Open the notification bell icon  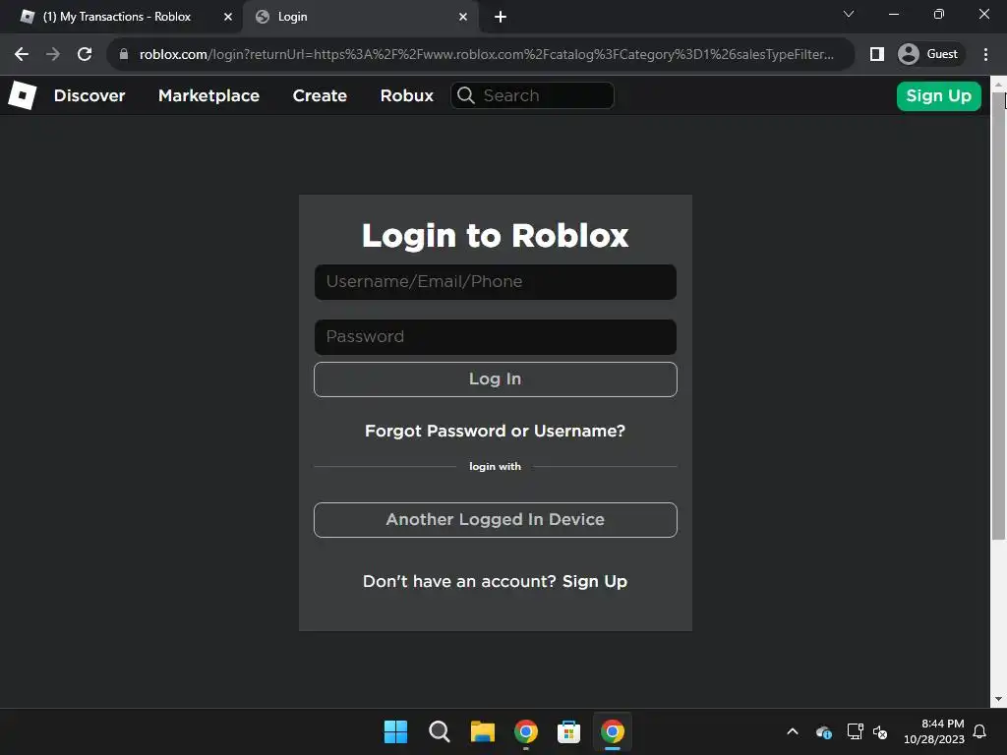coord(979,731)
